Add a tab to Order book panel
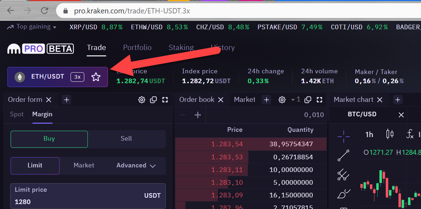421x209 pixels. 266,100
